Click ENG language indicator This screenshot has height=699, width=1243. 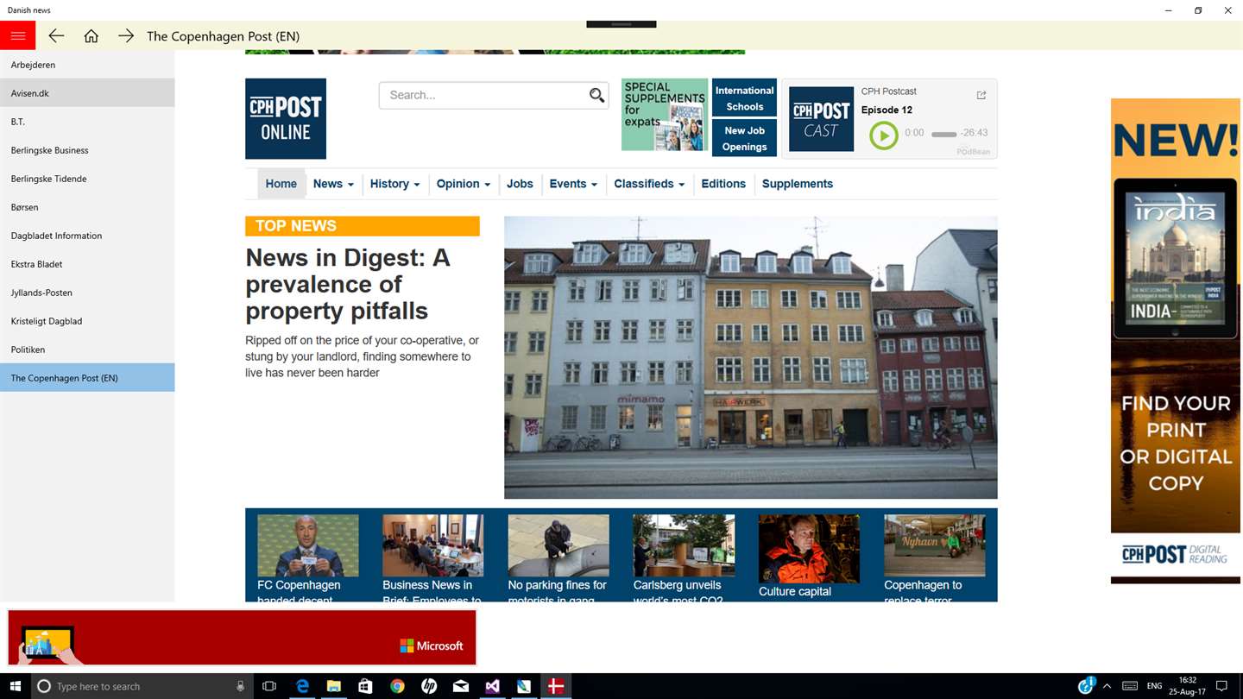1154,686
